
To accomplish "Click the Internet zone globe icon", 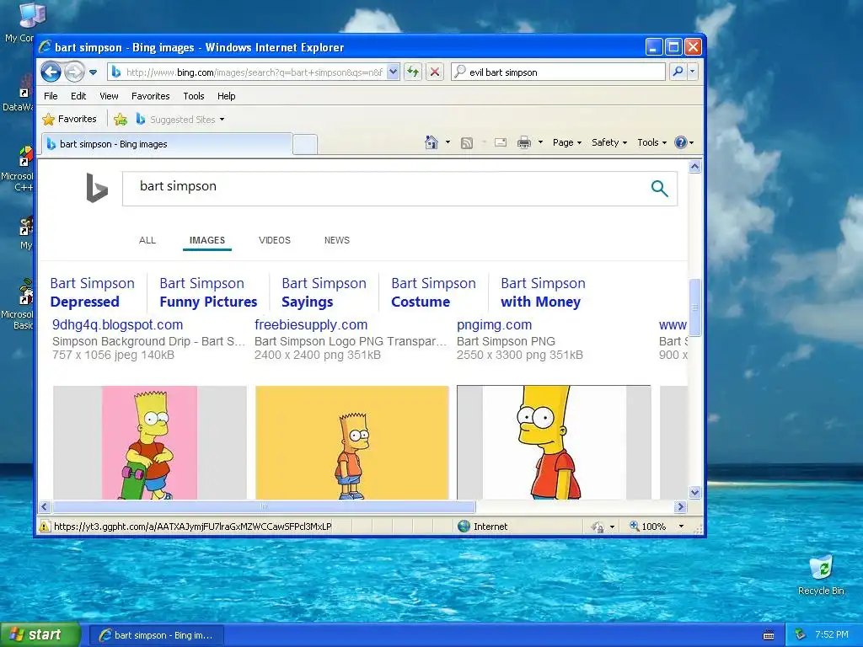I will 464,527.
